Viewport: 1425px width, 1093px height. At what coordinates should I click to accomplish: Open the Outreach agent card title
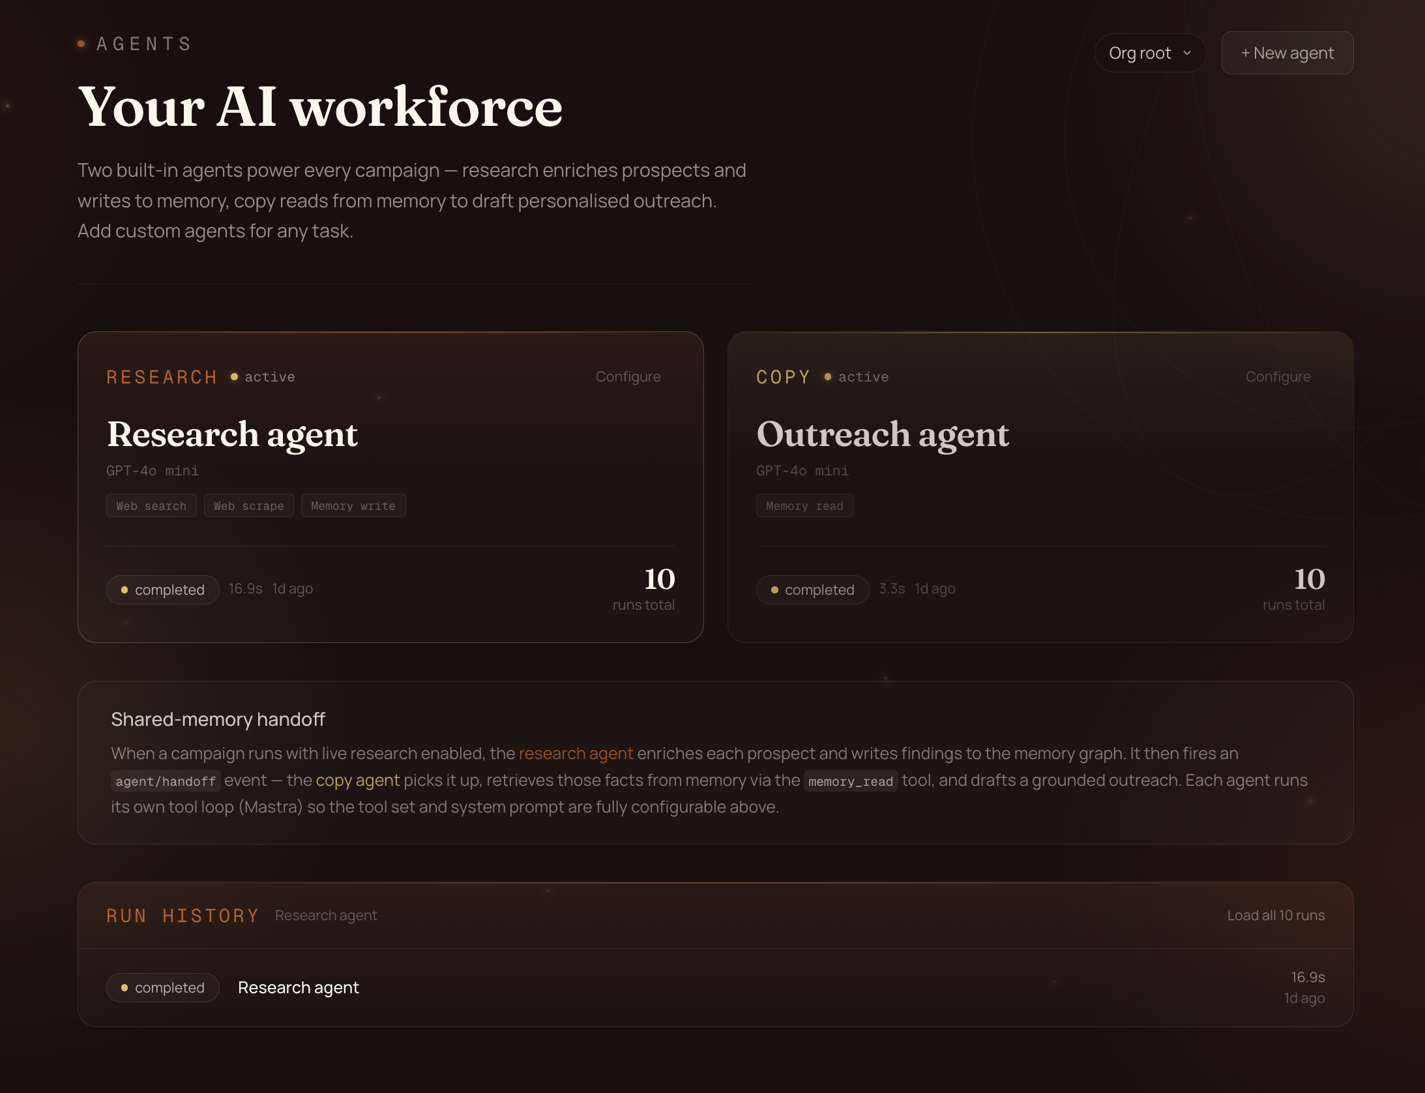883,434
